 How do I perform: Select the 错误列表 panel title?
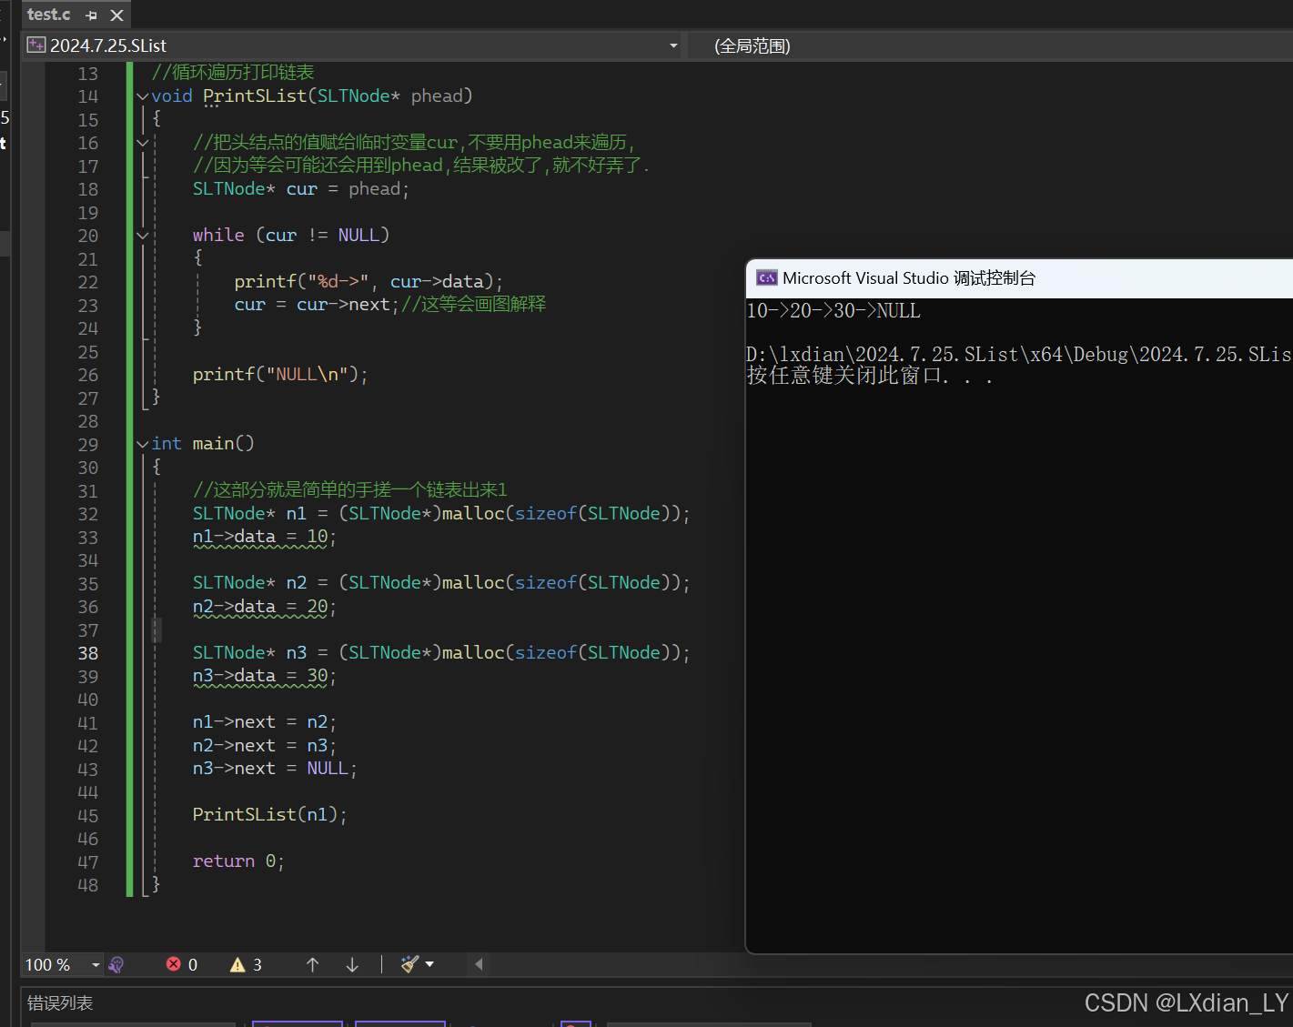coord(60,1003)
